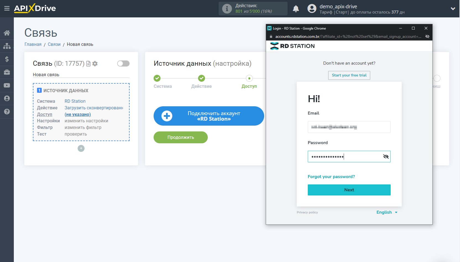The image size is (460, 262).
Task: Open the billing dollar icon in sidebar
Action: click(7, 59)
